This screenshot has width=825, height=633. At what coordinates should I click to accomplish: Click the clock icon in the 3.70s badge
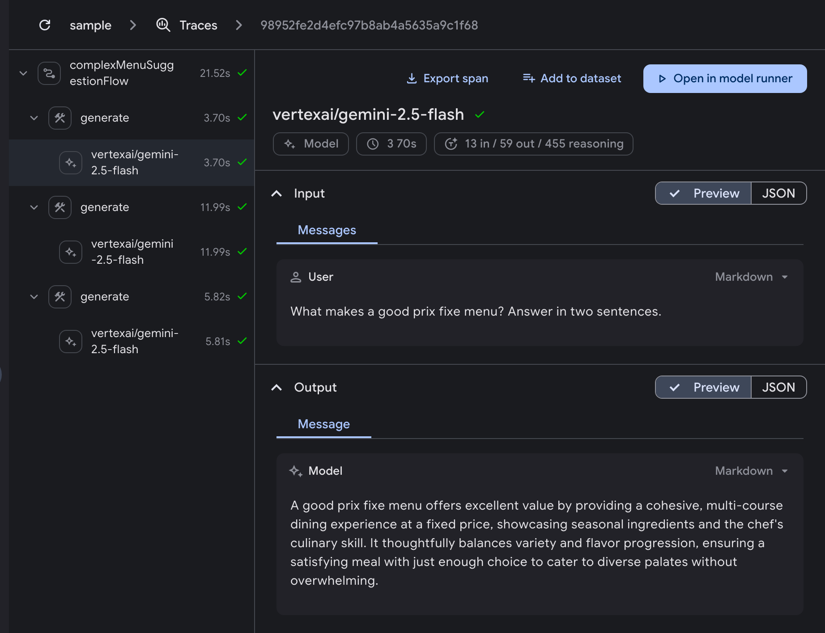coord(373,144)
